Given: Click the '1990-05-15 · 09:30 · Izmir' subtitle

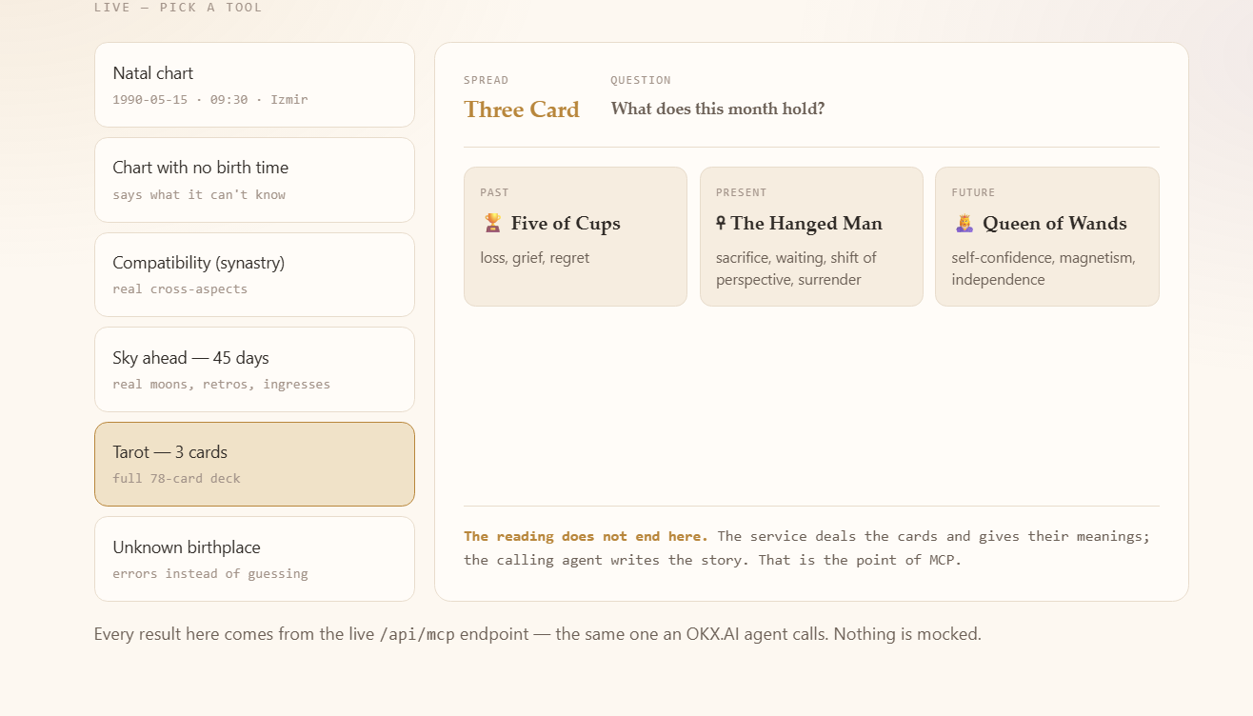Looking at the screenshot, I should click(x=210, y=99).
